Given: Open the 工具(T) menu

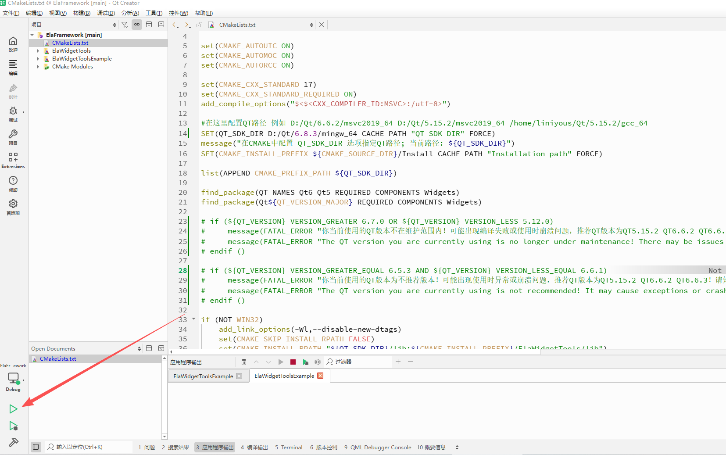Looking at the screenshot, I should 154,13.
